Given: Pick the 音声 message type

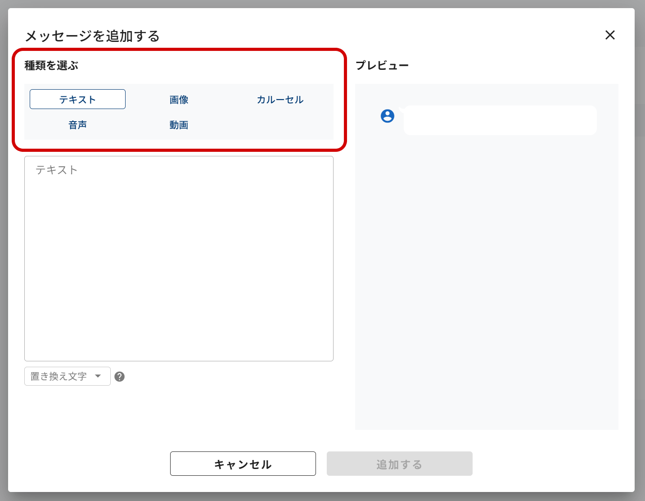Looking at the screenshot, I should click(77, 125).
